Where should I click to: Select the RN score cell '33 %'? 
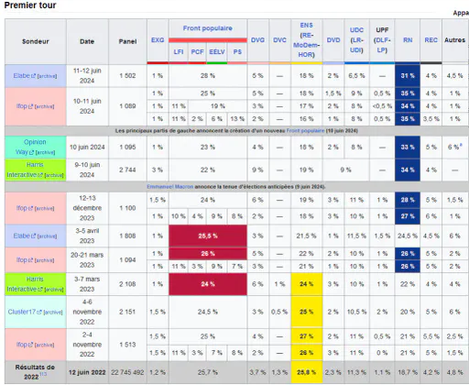coord(408,147)
